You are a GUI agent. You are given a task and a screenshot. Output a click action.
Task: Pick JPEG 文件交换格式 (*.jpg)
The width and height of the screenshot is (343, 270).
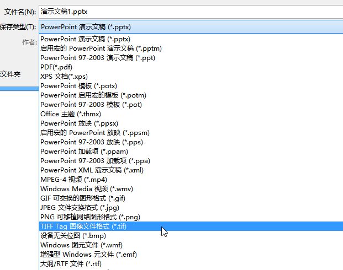(x=191, y=208)
